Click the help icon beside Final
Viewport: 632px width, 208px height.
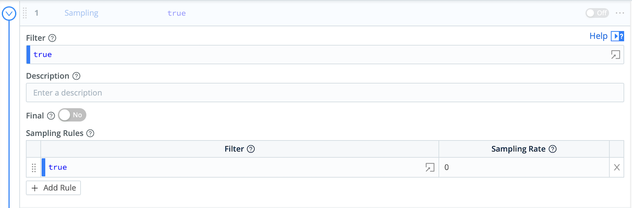tap(51, 116)
